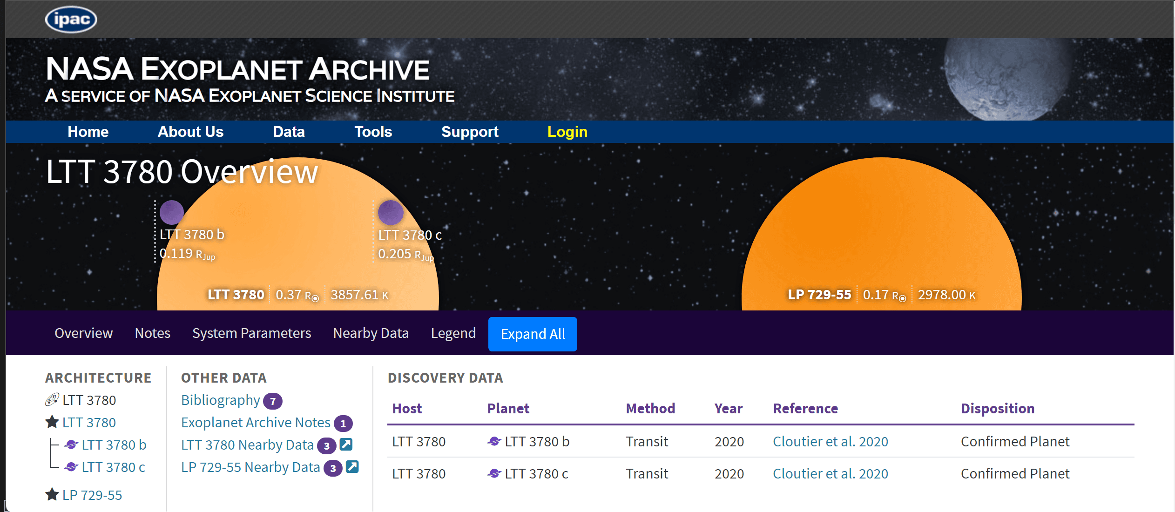The height and width of the screenshot is (512, 1175).
Task: Open external link icon for LTT 3780 Nearby Data
Action: 346,445
